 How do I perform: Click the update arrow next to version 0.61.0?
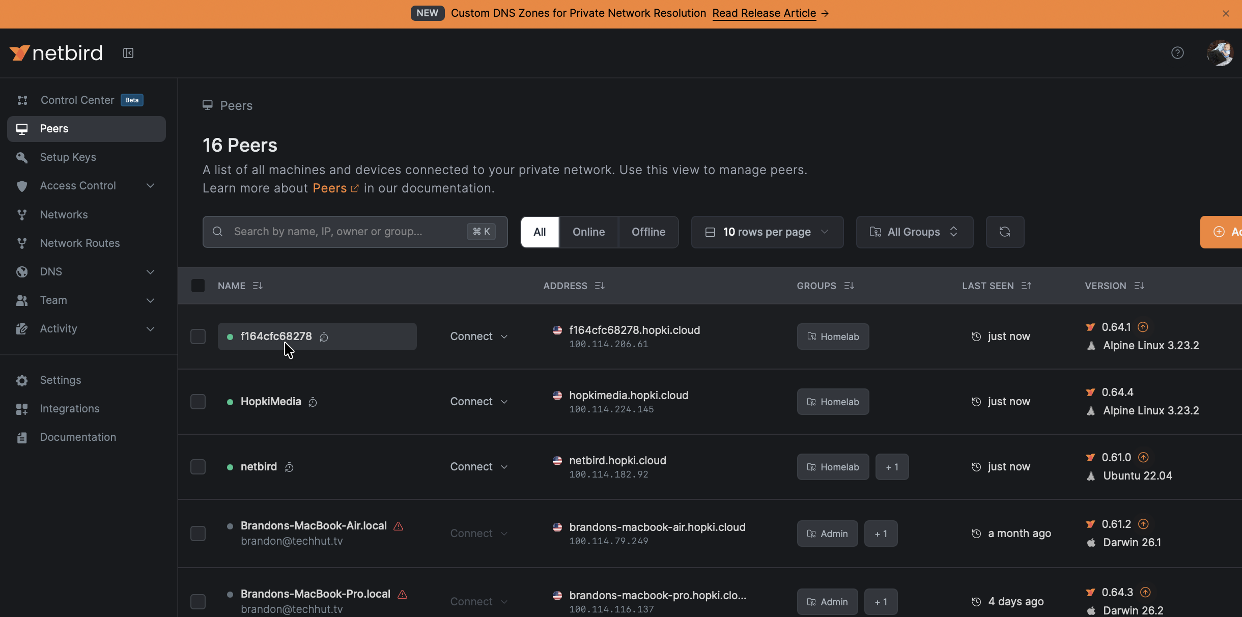(1143, 457)
